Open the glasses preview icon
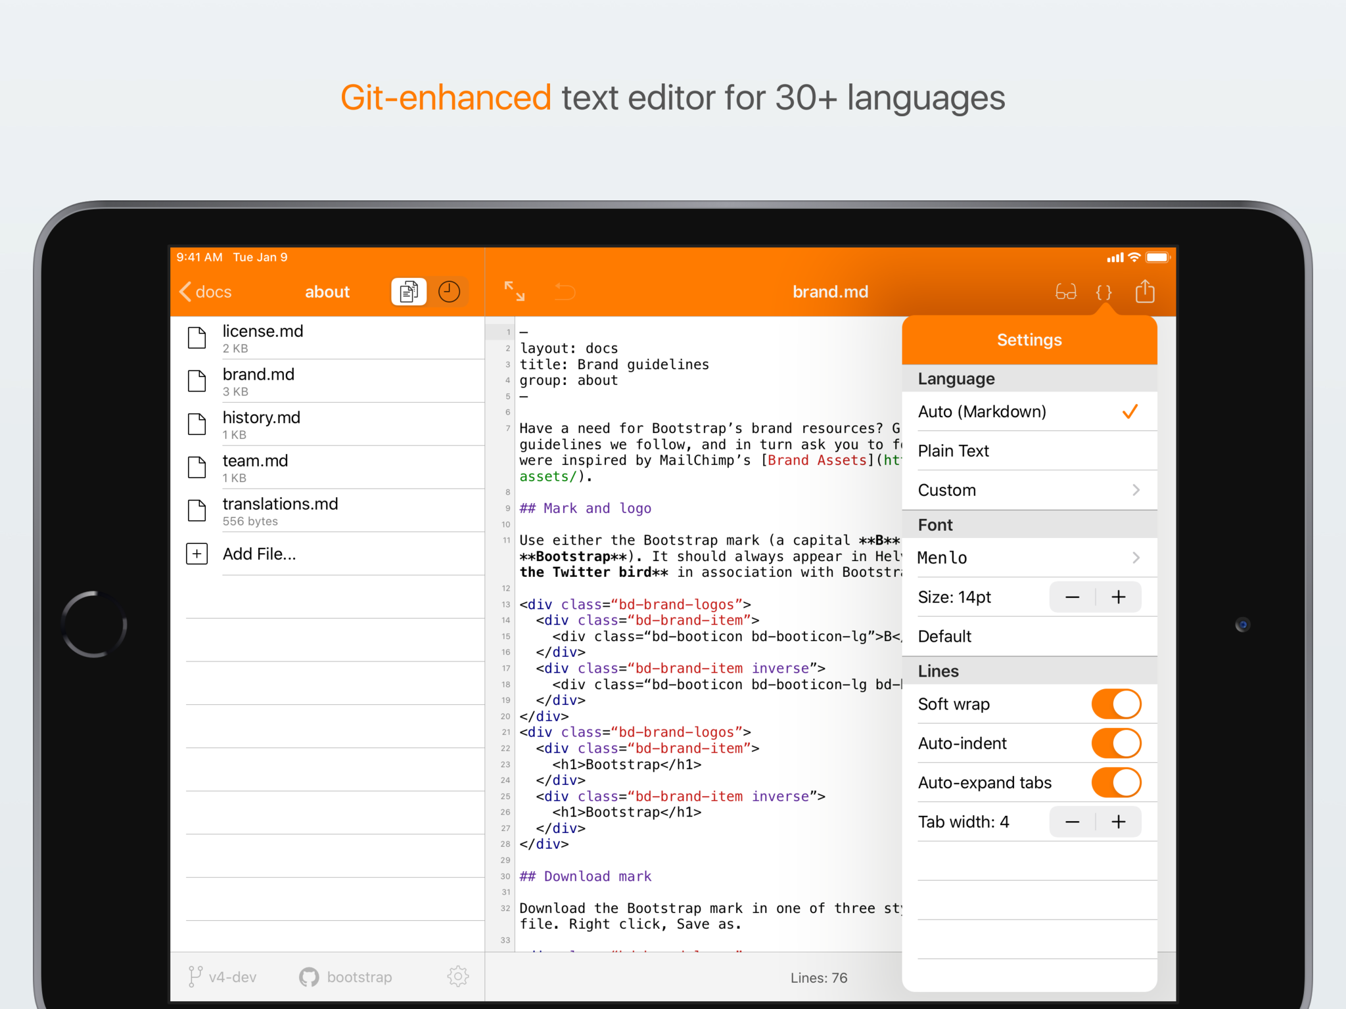The image size is (1346, 1009). click(1065, 292)
